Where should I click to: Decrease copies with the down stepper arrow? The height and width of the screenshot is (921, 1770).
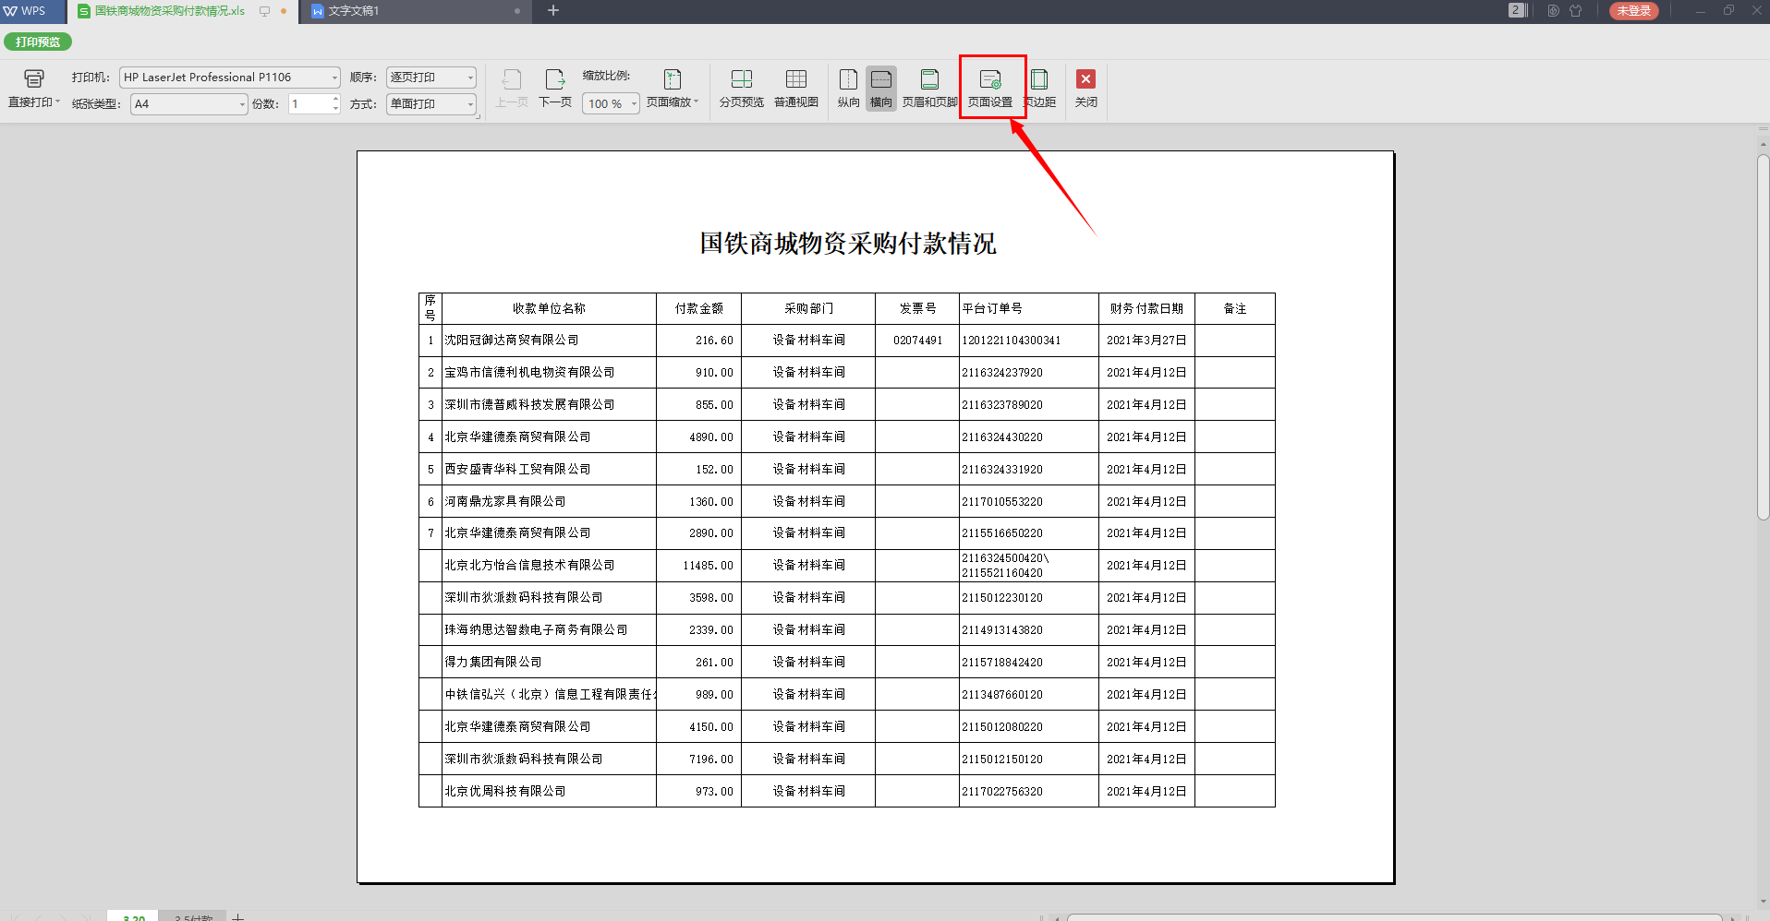click(335, 109)
